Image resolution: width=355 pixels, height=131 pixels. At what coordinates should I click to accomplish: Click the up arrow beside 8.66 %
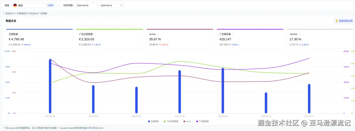(x=22, y=45)
